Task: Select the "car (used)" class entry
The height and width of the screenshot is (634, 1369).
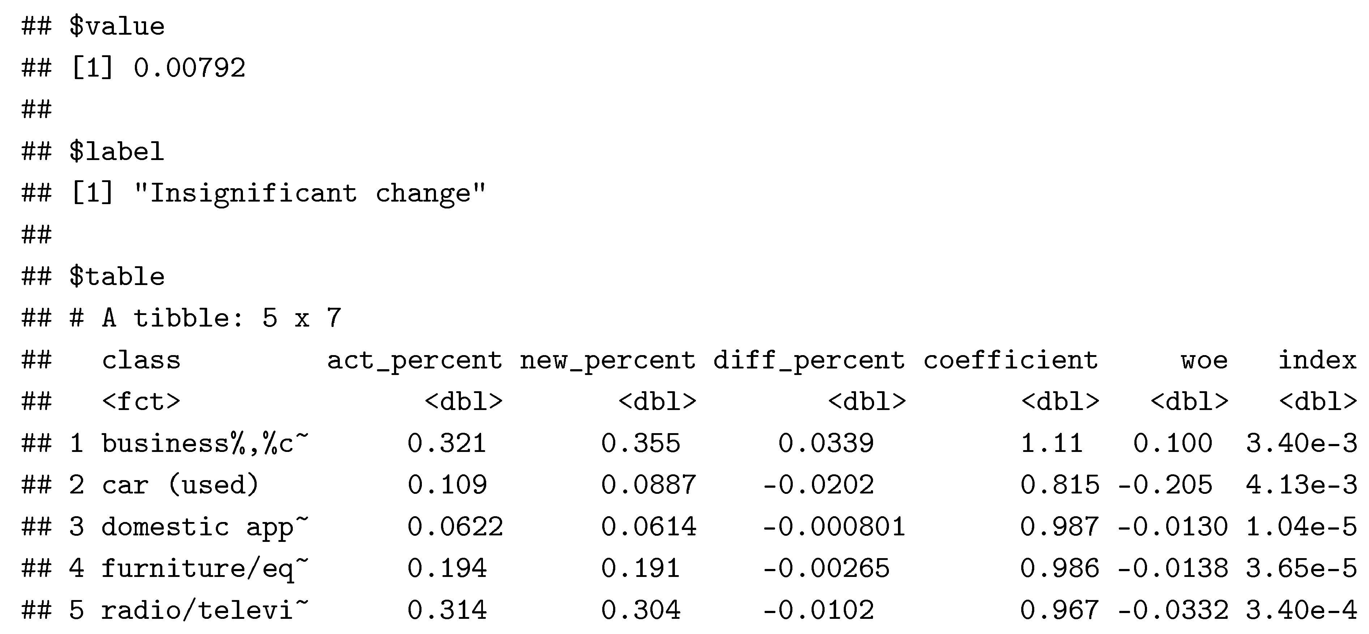Action: tap(180, 485)
